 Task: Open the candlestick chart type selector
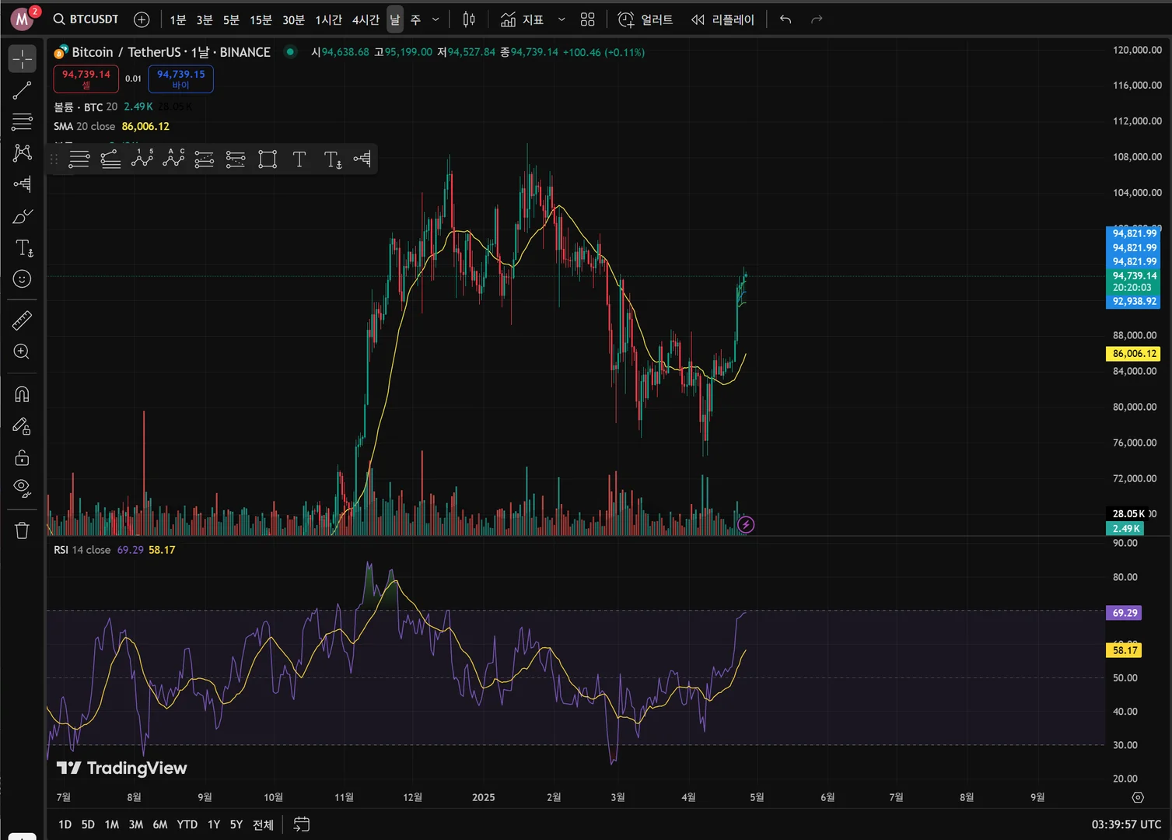(469, 19)
